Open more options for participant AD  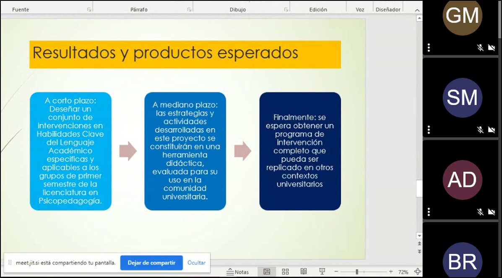click(429, 212)
